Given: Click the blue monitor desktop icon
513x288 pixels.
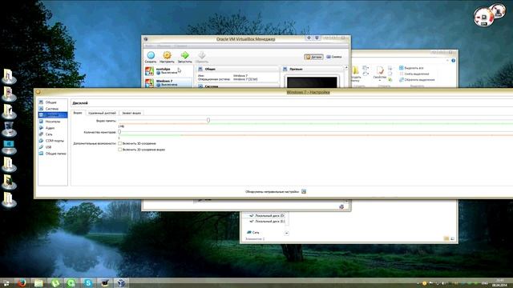Looking at the screenshot, I should click(x=9, y=146).
